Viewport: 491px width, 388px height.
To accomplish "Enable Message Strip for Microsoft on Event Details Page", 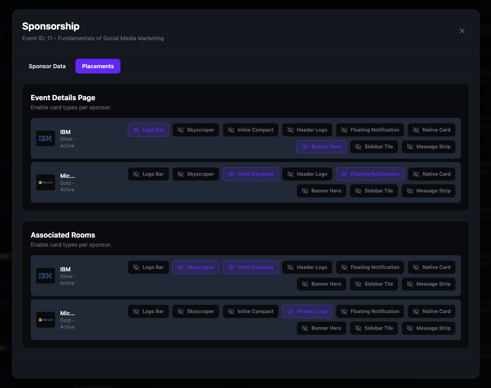I will click(429, 191).
